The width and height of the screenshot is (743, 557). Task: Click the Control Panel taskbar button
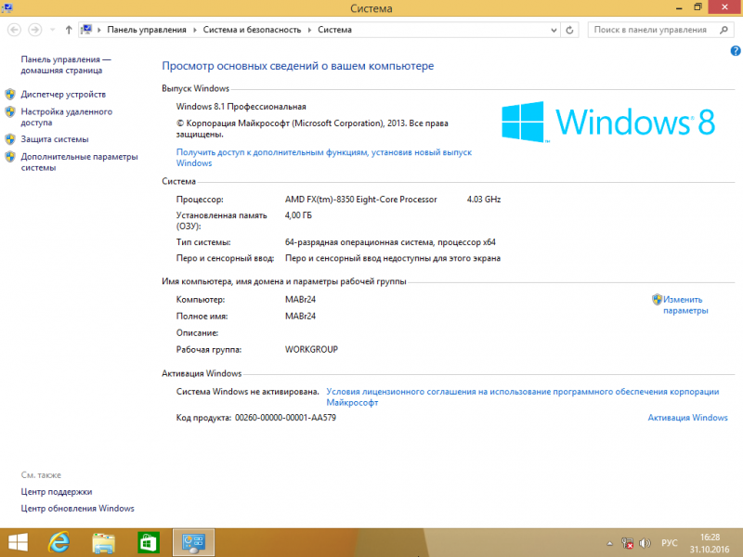193,543
